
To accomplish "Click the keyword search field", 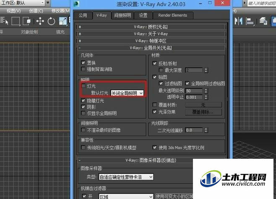I will pyautogui.click(x=262, y=3).
